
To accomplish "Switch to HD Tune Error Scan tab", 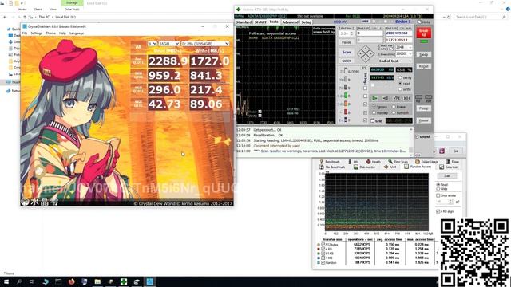I will [398, 162].
